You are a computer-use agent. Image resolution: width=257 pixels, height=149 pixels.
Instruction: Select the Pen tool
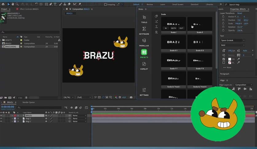51,4
